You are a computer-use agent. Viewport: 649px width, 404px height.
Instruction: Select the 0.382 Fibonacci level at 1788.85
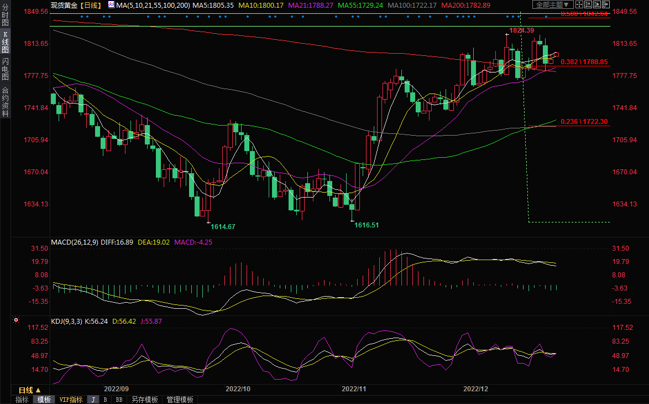click(x=584, y=62)
